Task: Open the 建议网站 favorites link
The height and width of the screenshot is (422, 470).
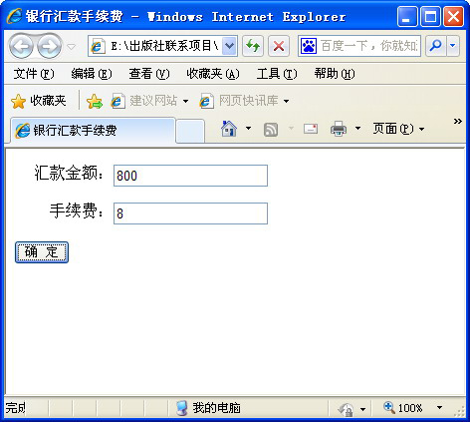Action: 144,101
